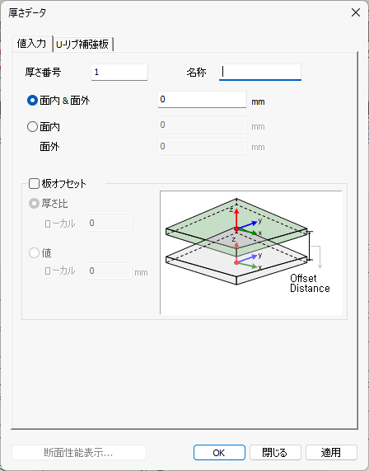Image resolution: width=369 pixels, height=471 pixels.
Task: Close the 厚さデータ dialog with X
Action: [x=356, y=12]
